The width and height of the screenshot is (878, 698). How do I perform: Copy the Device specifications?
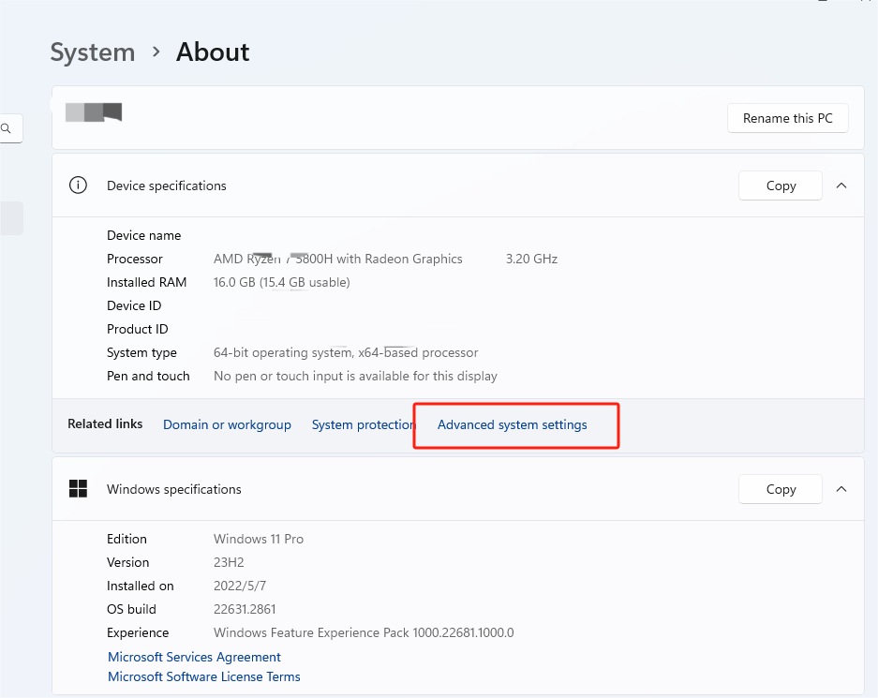point(780,186)
